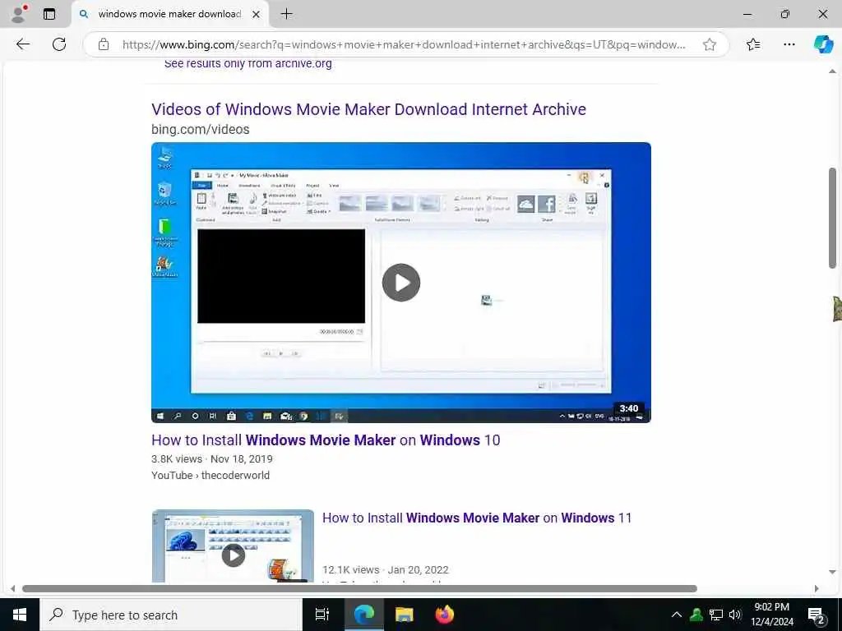Open See results only from archive.org
The image size is (842, 631).
point(248,63)
